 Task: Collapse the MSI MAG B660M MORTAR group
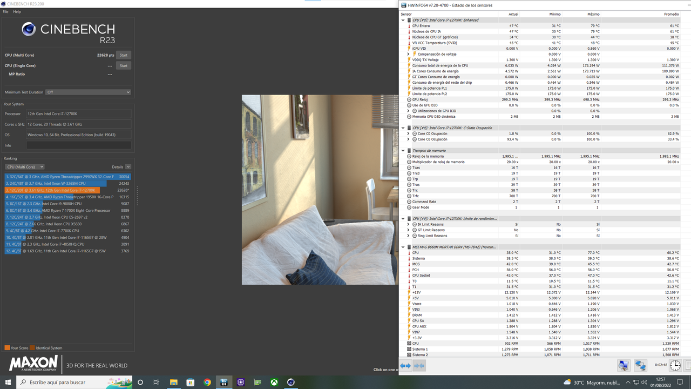(403, 247)
